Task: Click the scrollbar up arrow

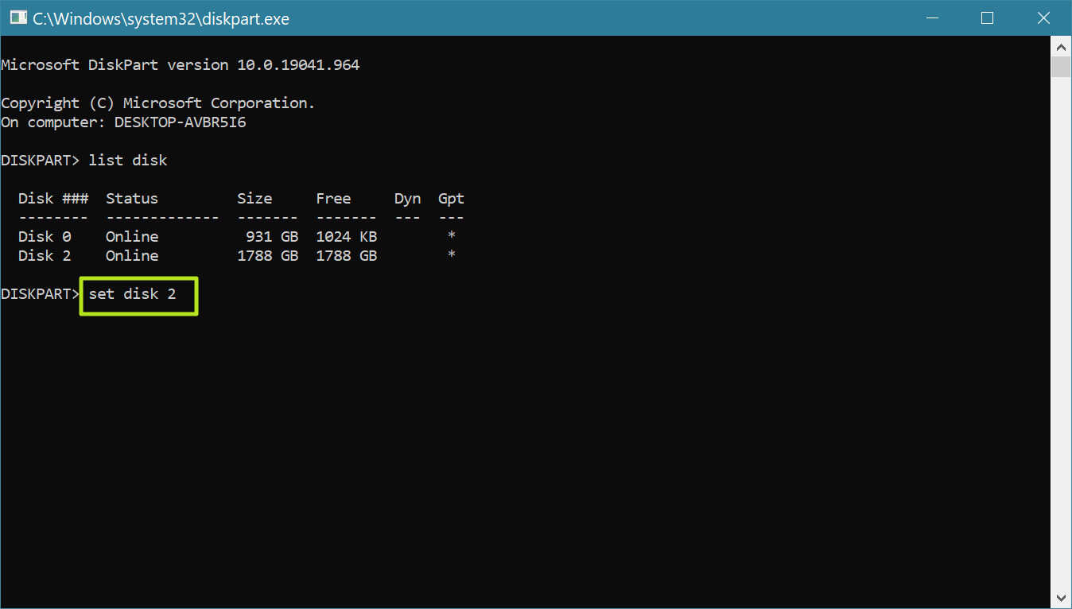Action: click(1061, 45)
